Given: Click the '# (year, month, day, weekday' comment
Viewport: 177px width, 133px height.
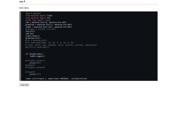Looking at the screenshot, I should 61,45.
